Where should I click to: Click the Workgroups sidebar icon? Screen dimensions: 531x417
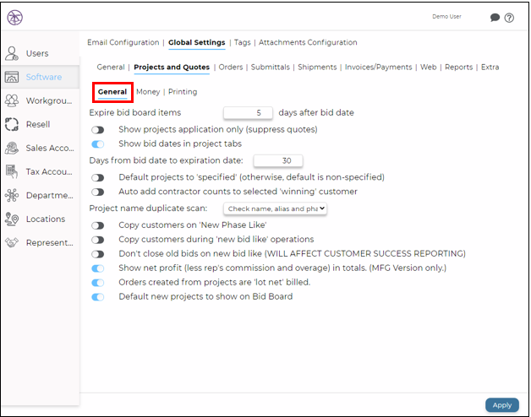point(12,100)
